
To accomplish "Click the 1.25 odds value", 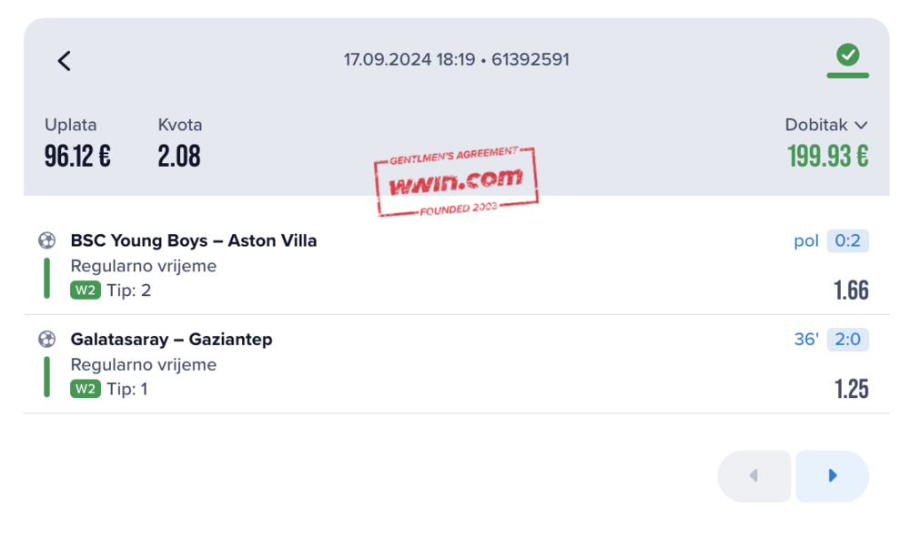I will tap(851, 389).
